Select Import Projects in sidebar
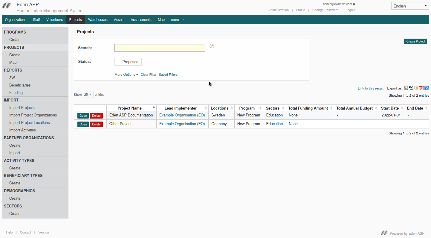Screen dimensions: 431x238 (22, 107)
